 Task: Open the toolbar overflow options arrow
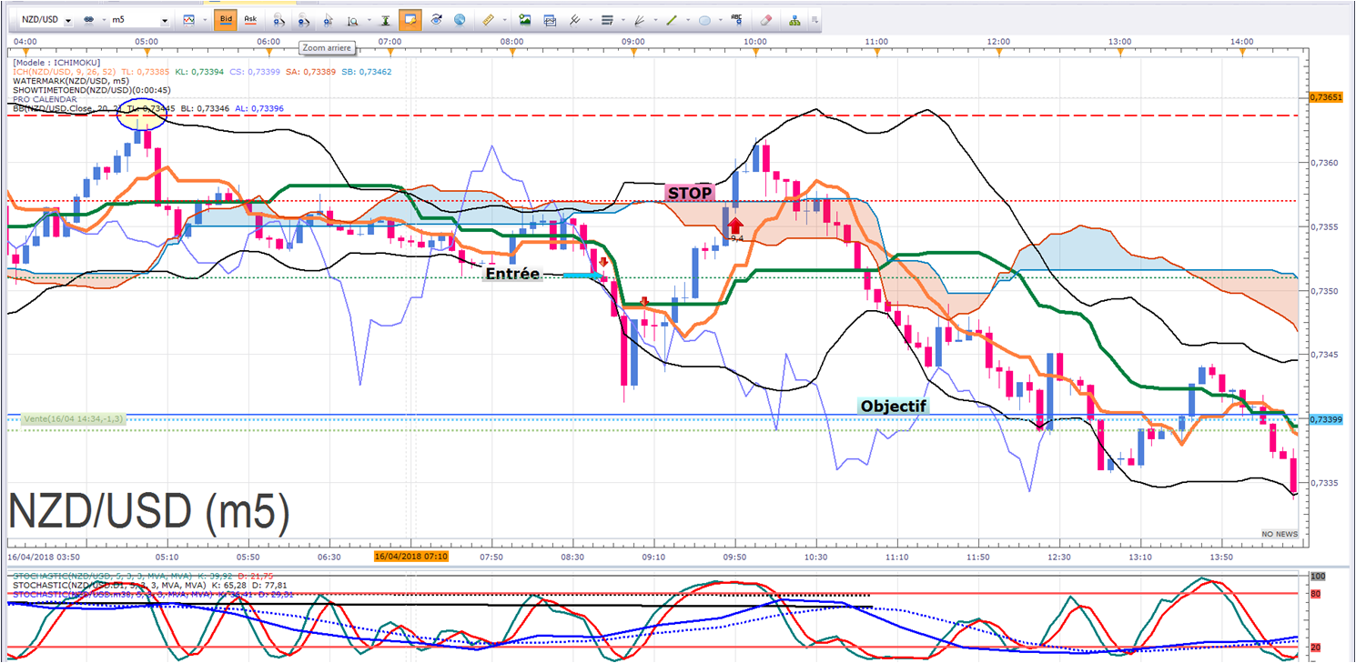pyautogui.click(x=814, y=20)
